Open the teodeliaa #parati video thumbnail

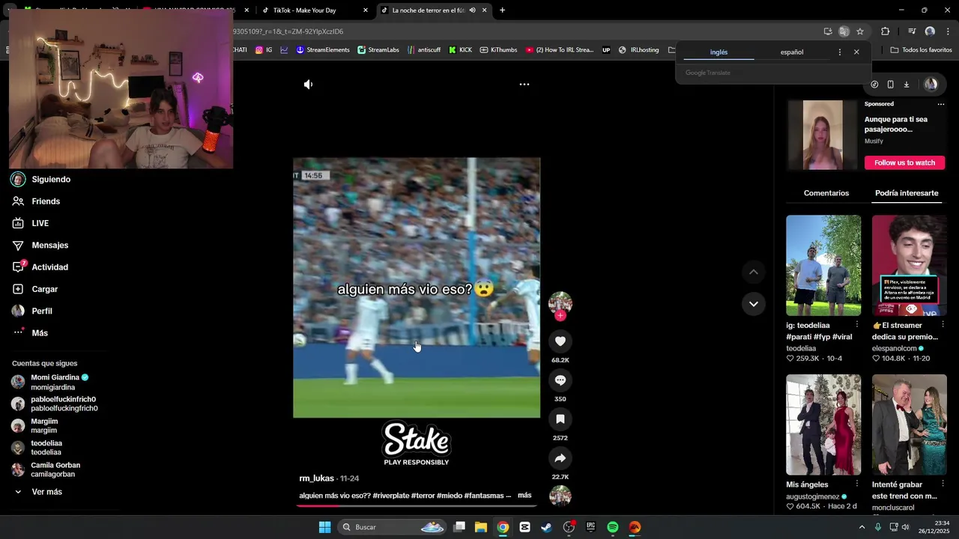point(823,265)
